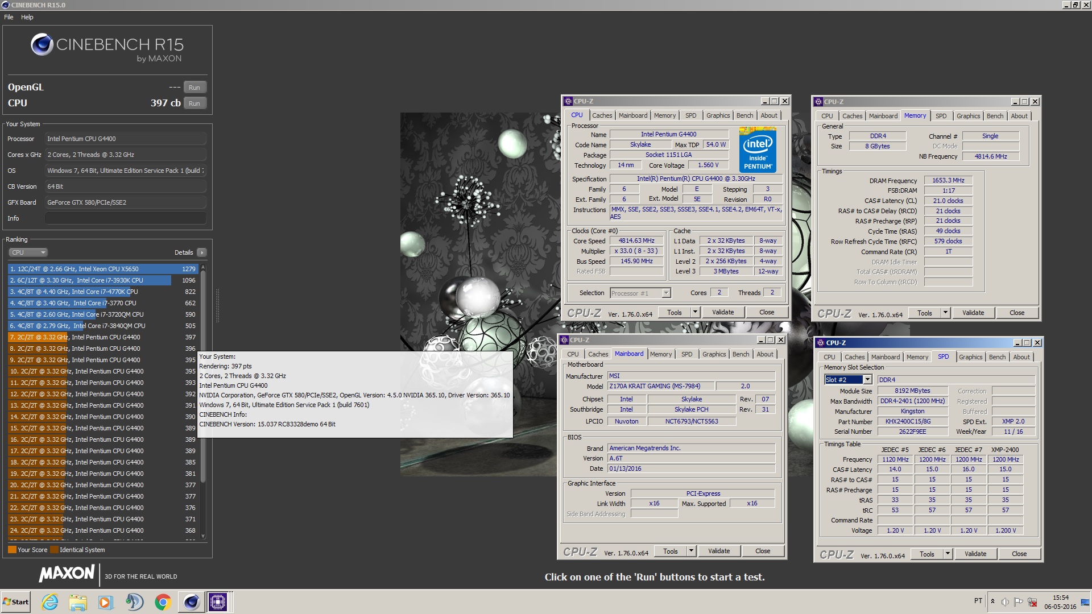Open Memory tab in CPU-Z Mainboard window
This screenshot has width=1092, height=614.
tap(661, 354)
